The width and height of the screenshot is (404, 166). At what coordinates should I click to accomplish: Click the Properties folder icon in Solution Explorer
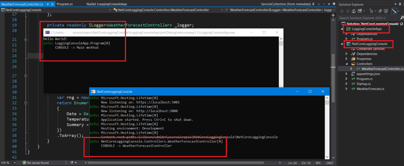[x=352, y=59]
